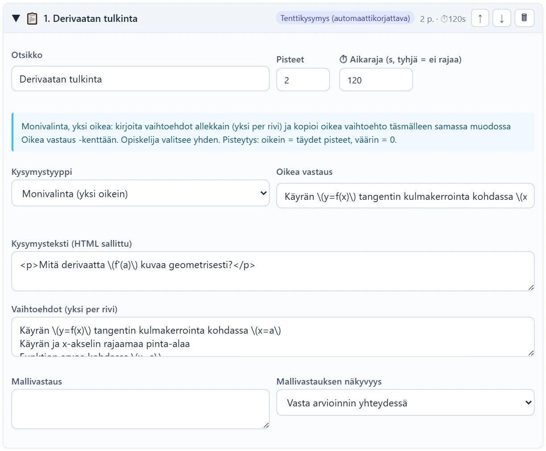
Task: Click the '2 p. · 120s' summary text
Action: tap(443, 19)
